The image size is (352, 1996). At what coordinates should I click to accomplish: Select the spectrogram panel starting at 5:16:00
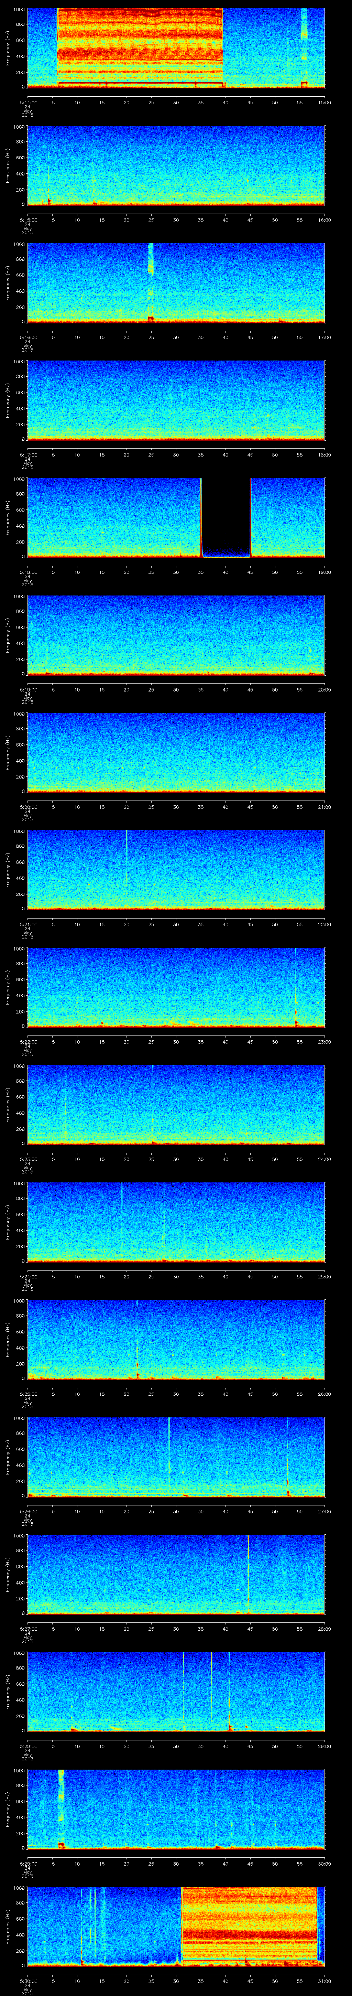coord(176,283)
